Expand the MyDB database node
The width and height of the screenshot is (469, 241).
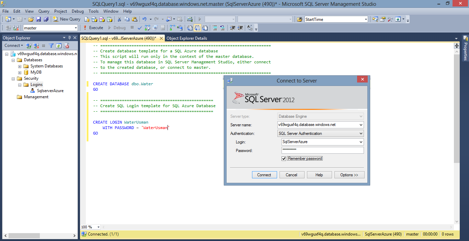click(20, 72)
